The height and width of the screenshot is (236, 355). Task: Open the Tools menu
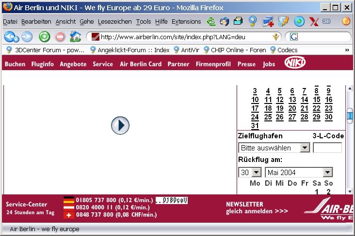click(144, 22)
